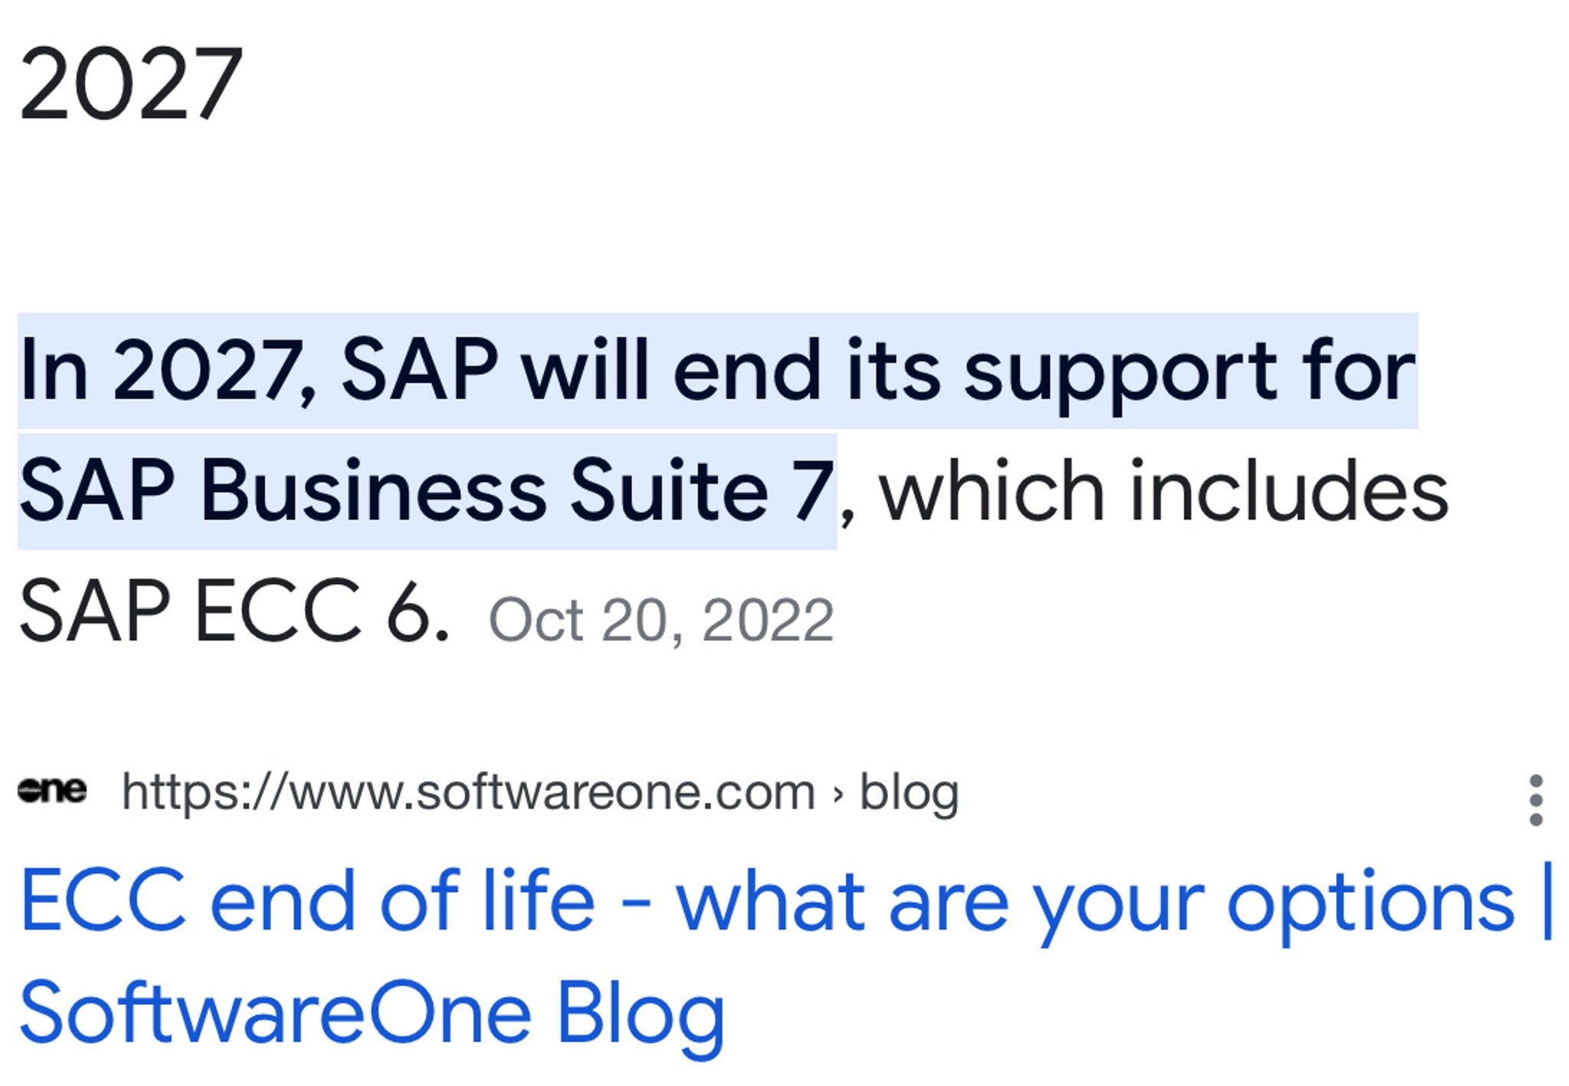Screen dimensions: 1569x1086
Task: Click the SoftwareOne favicon logo
Action: click(x=52, y=789)
